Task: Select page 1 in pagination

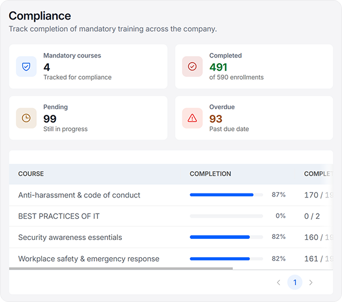Action: pos(295,282)
